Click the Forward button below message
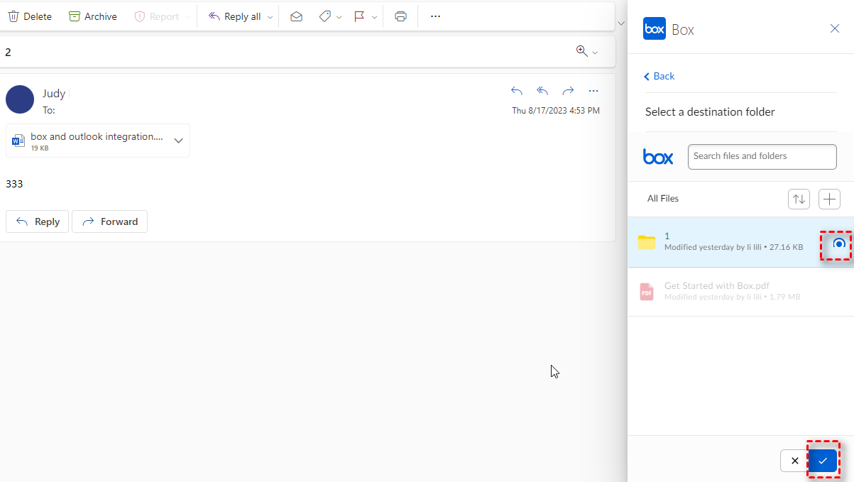The width and height of the screenshot is (854, 482). (109, 221)
